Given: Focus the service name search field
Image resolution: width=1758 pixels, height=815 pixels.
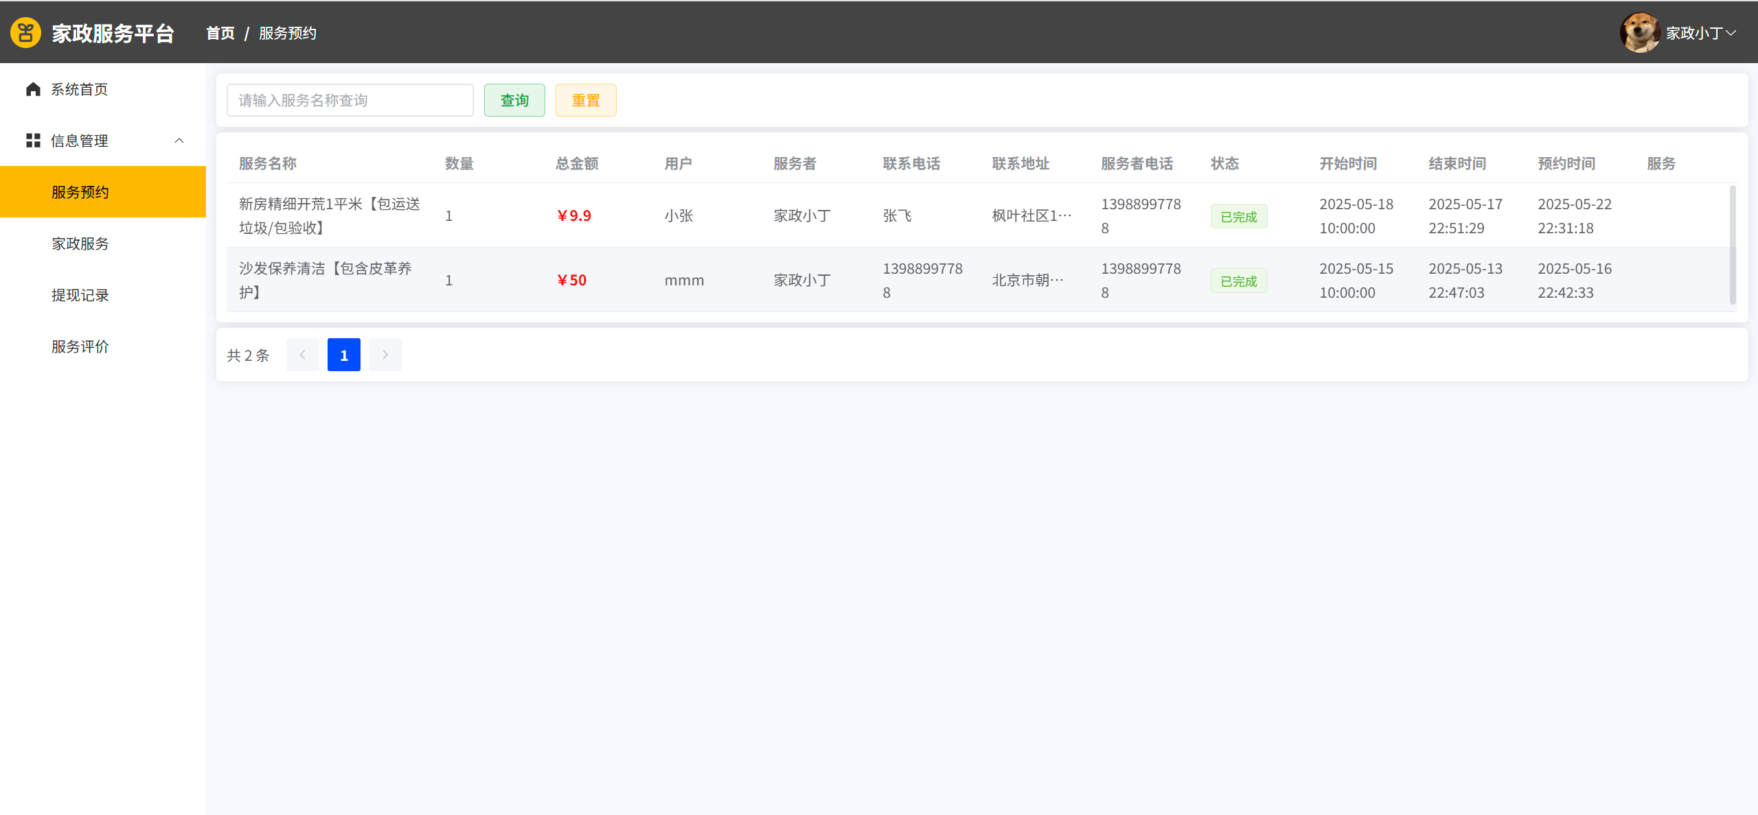Looking at the screenshot, I should (x=350, y=100).
